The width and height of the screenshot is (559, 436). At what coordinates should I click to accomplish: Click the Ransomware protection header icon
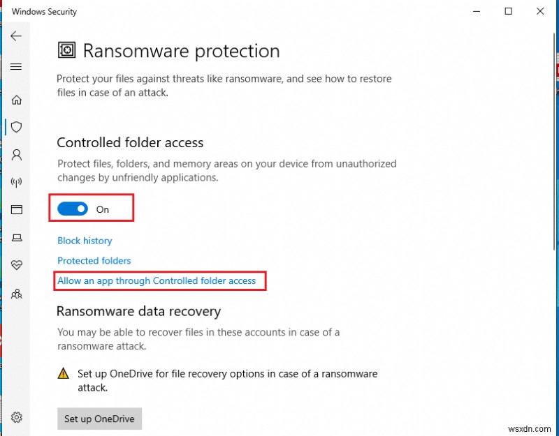point(67,51)
